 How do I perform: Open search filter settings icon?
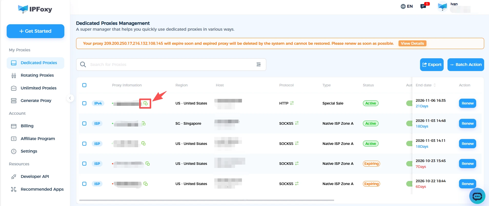(x=259, y=64)
